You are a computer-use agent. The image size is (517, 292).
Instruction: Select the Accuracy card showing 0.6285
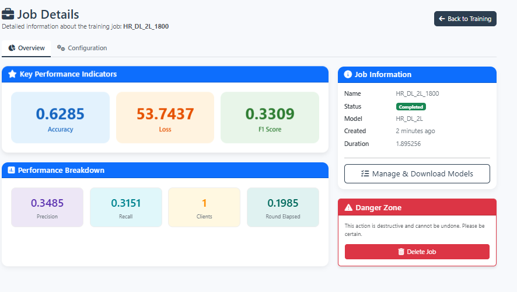[x=60, y=117]
